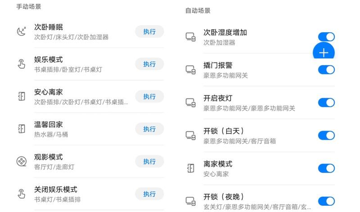Toggle off the 次卧湿度增加 automation
The width and height of the screenshot is (360, 212).
click(x=326, y=37)
